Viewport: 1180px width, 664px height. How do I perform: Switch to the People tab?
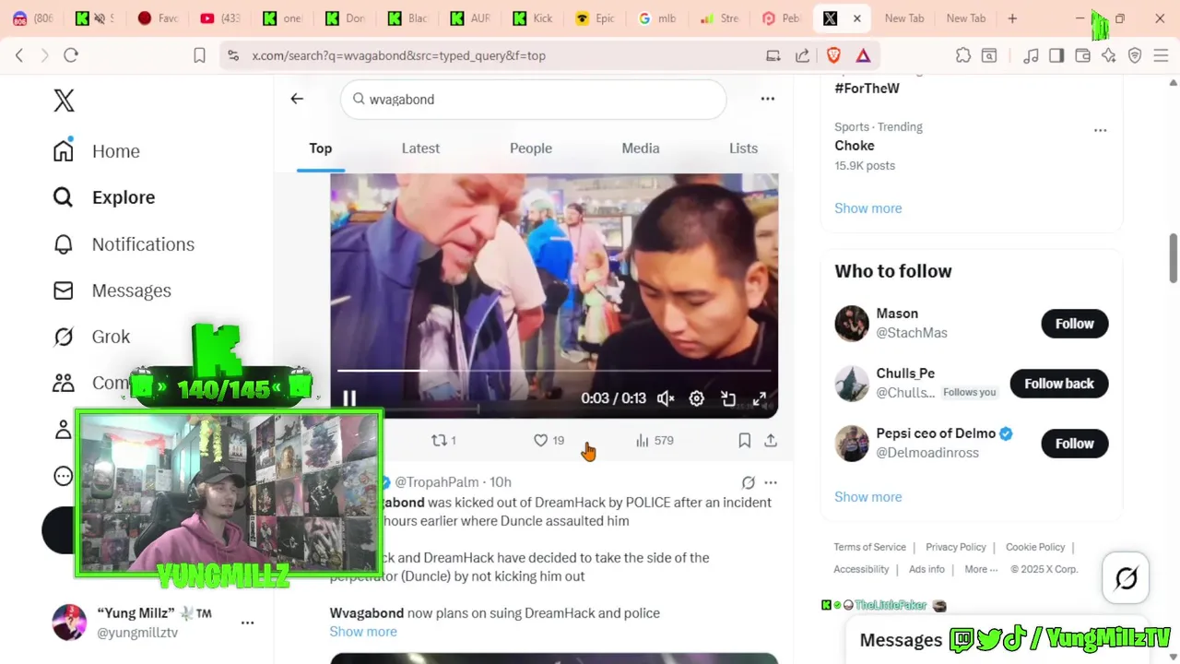click(x=531, y=148)
